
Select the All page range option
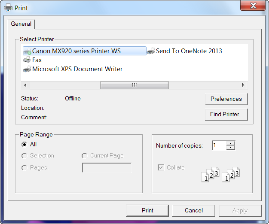[24, 145]
